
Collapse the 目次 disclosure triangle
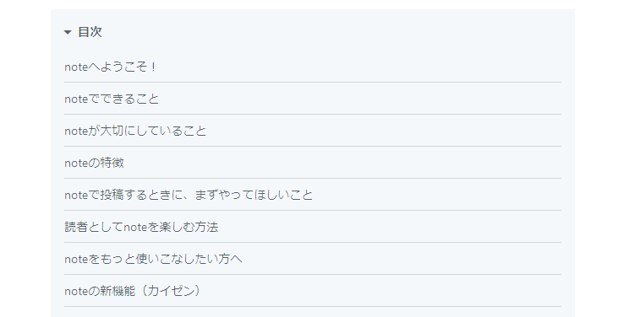(68, 32)
